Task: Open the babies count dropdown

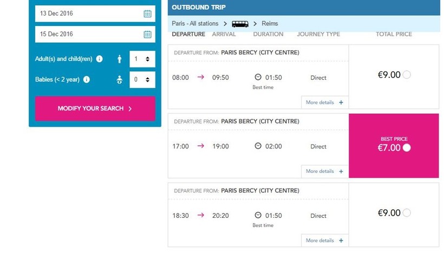Action: [x=142, y=80]
